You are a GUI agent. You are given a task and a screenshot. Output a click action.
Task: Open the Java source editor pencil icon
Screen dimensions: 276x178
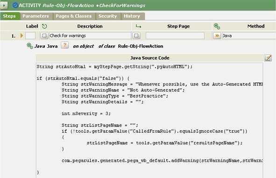(x=268, y=58)
